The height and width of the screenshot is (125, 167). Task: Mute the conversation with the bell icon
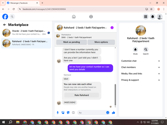pos(135,49)
